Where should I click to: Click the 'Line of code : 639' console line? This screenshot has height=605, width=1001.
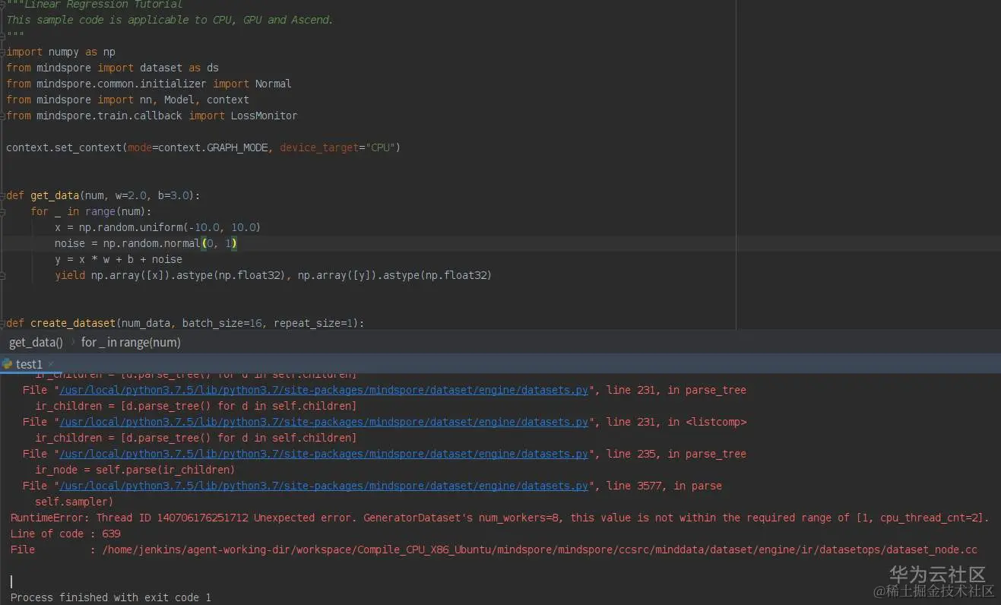coord(65,534)
